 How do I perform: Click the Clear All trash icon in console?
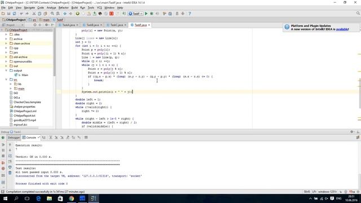[x=10, y=173]
